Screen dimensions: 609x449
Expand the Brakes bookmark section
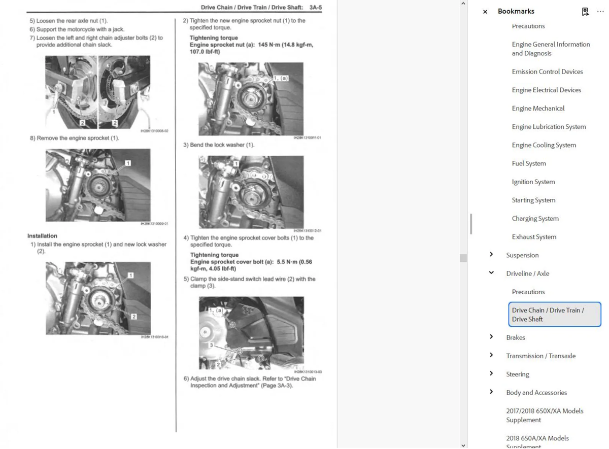[491, 337]
